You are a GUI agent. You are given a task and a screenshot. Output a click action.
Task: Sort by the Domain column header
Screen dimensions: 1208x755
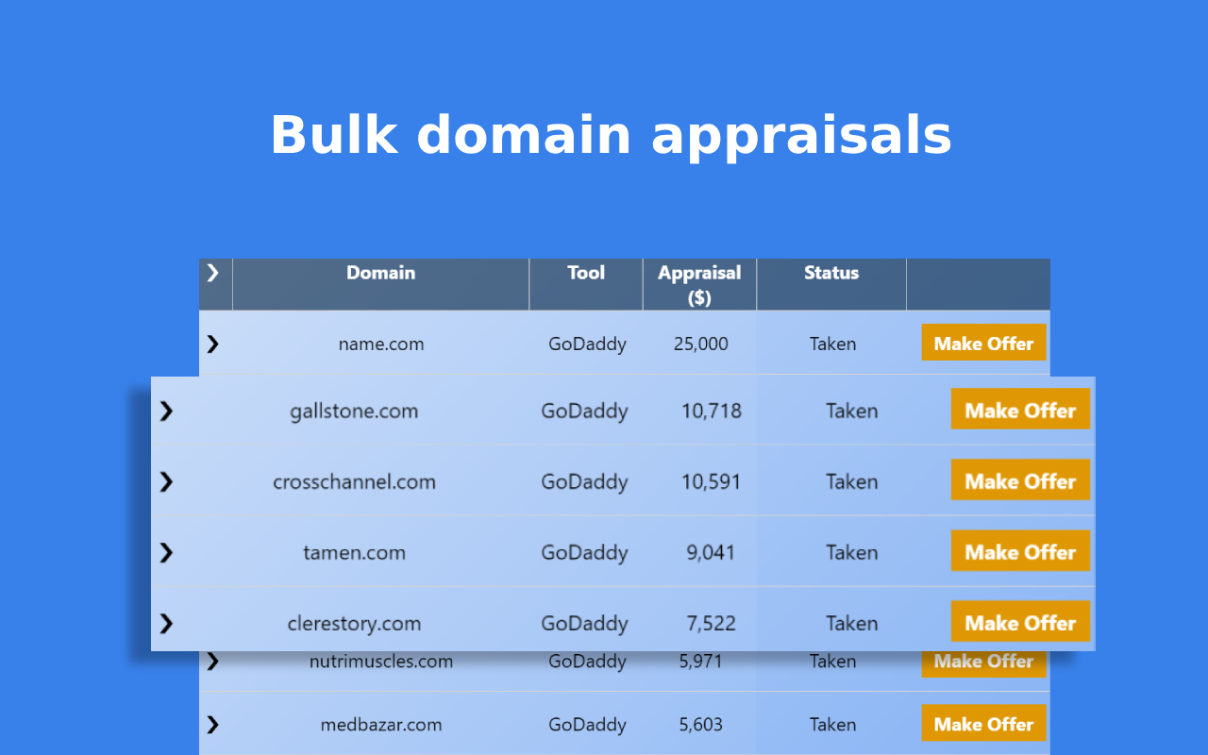[x=380, y=273]
